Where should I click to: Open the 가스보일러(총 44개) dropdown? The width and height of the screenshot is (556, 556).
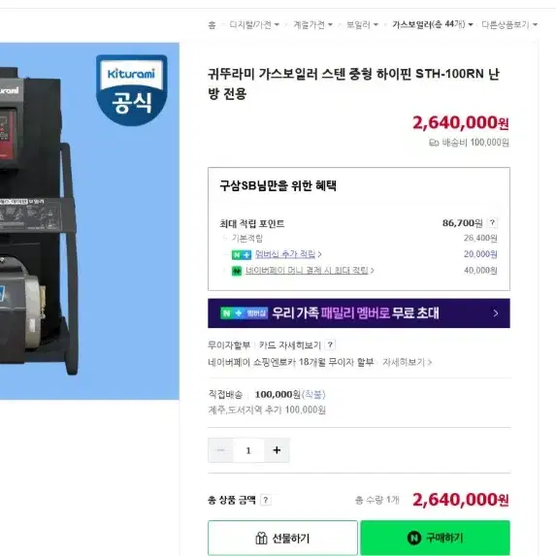(433, 24)
